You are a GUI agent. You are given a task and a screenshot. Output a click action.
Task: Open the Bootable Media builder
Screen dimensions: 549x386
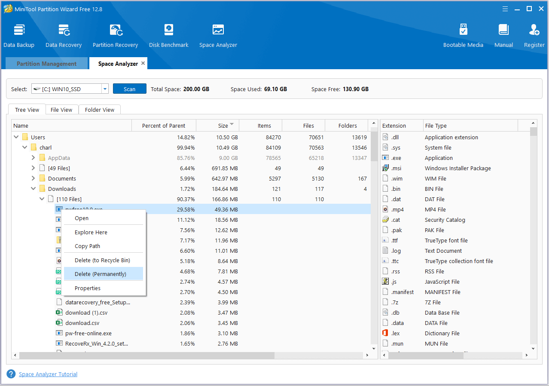(463, 36)
